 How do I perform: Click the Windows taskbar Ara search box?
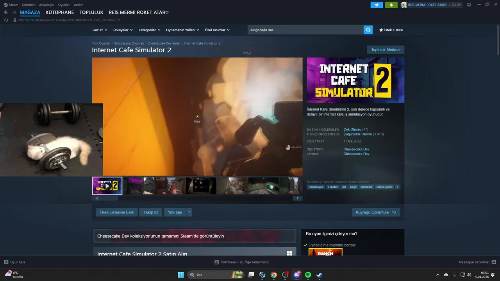216,275
